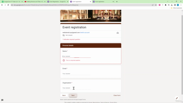Click the webtutorial.xyz@gmail.com address

click(71, 33)
